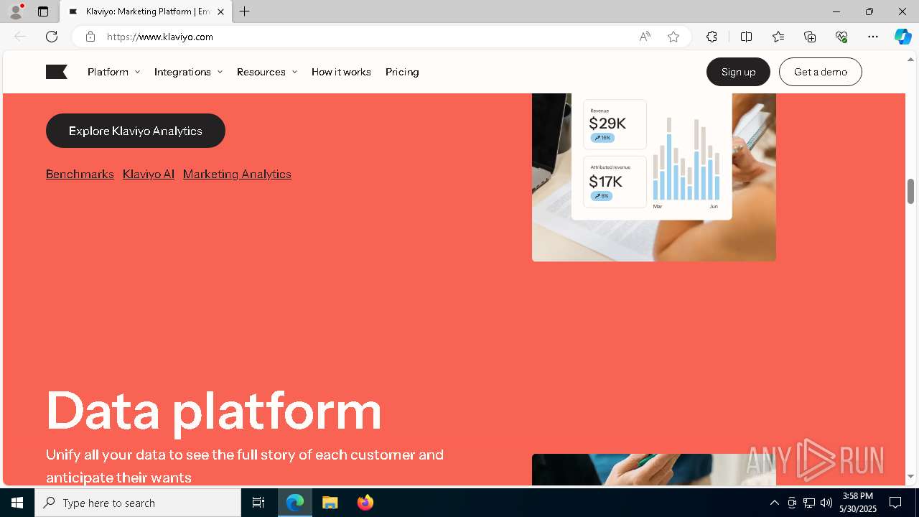919x517 pixels.
Task: Open browser Collections
Action: 810,37
